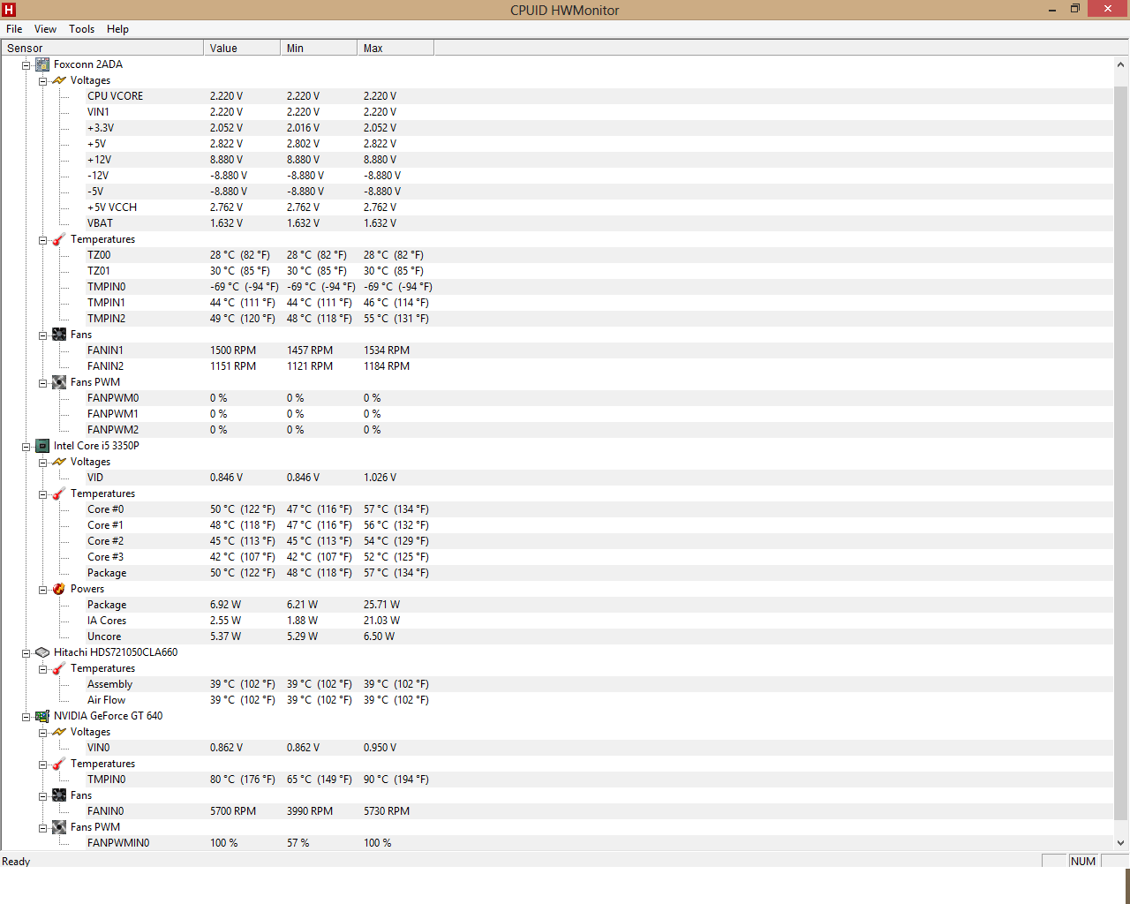Click the Foxconn 2ADA motherboard icon
1130x904 pixels.
(x=42, y=64)
